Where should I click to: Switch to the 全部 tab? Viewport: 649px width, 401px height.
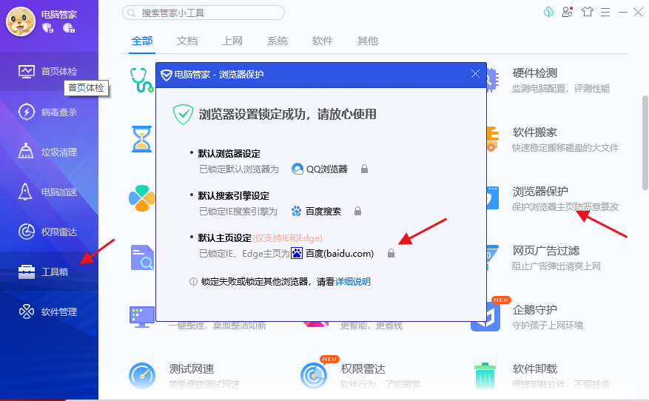142,41
